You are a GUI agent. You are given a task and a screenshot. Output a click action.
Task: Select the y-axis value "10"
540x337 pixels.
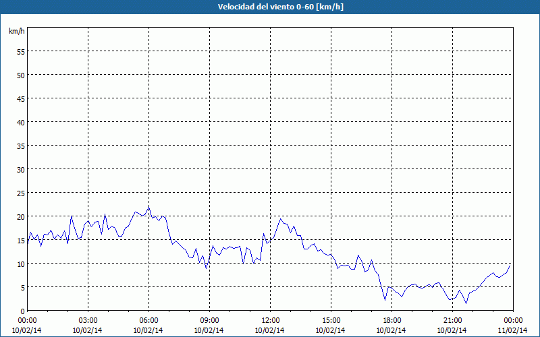tap(21, 264)
